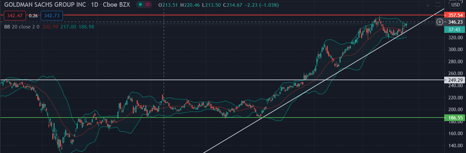
Task: Click the 300.00 price axis label
Action: point(455,50)
